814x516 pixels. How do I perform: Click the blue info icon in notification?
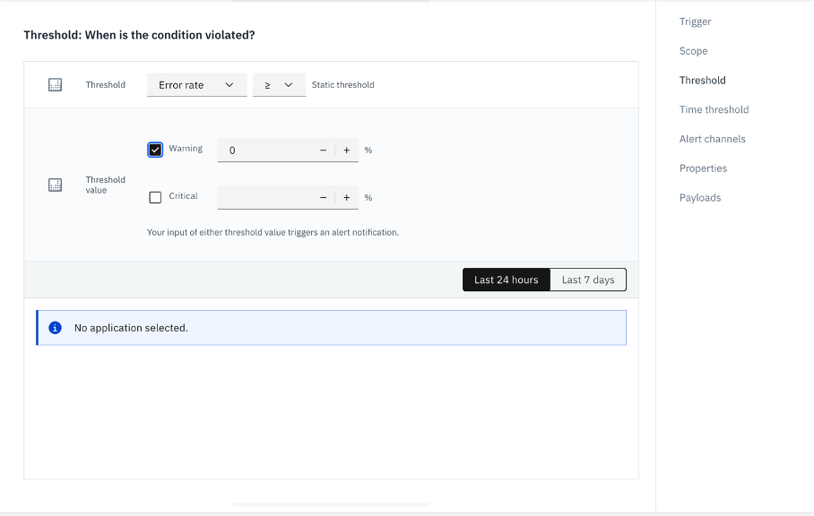tap(55, 328)
